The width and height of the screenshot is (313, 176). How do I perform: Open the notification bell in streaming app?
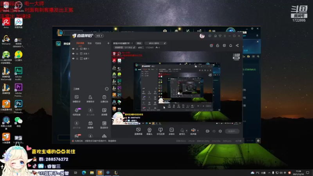230,45
